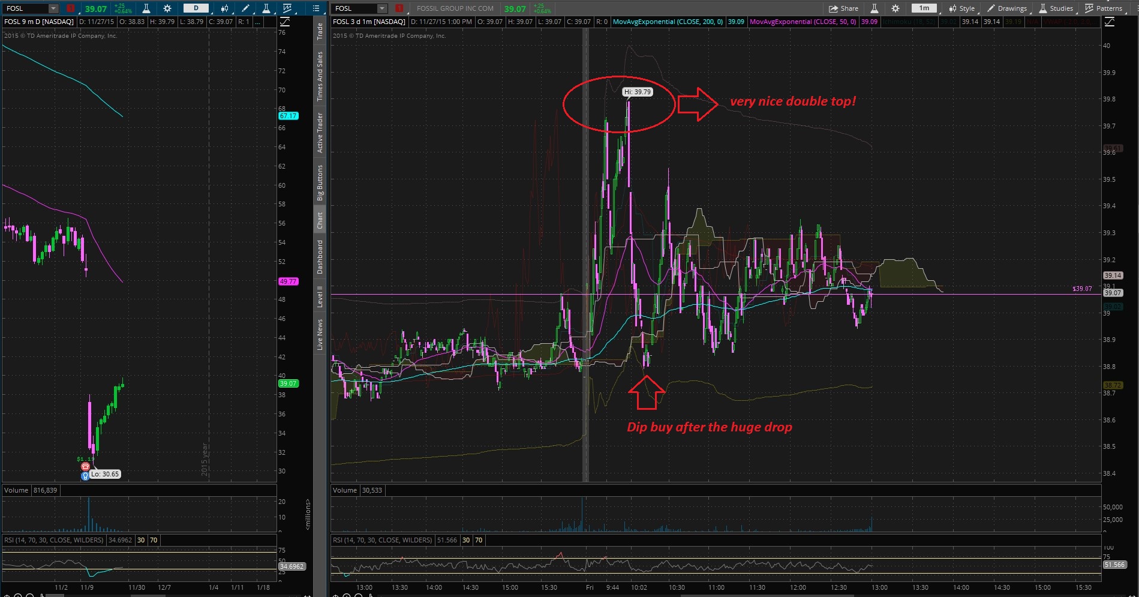This screenshot has width=1139, height=597.
Task: Switch to Times And Sales side tab
Action: pyautogui.click(x=320, y=76)
